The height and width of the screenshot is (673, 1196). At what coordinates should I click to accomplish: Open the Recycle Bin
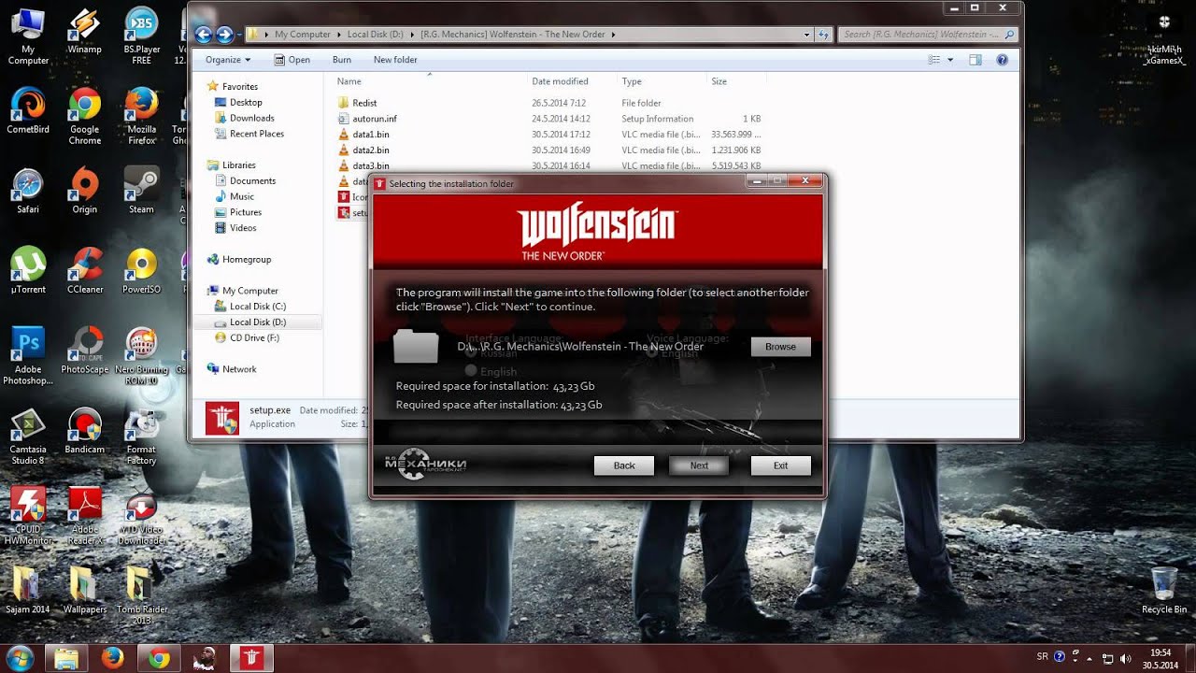[x=1164, y=591]
